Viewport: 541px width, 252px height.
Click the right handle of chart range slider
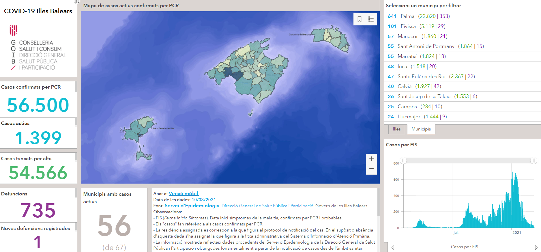533,160
